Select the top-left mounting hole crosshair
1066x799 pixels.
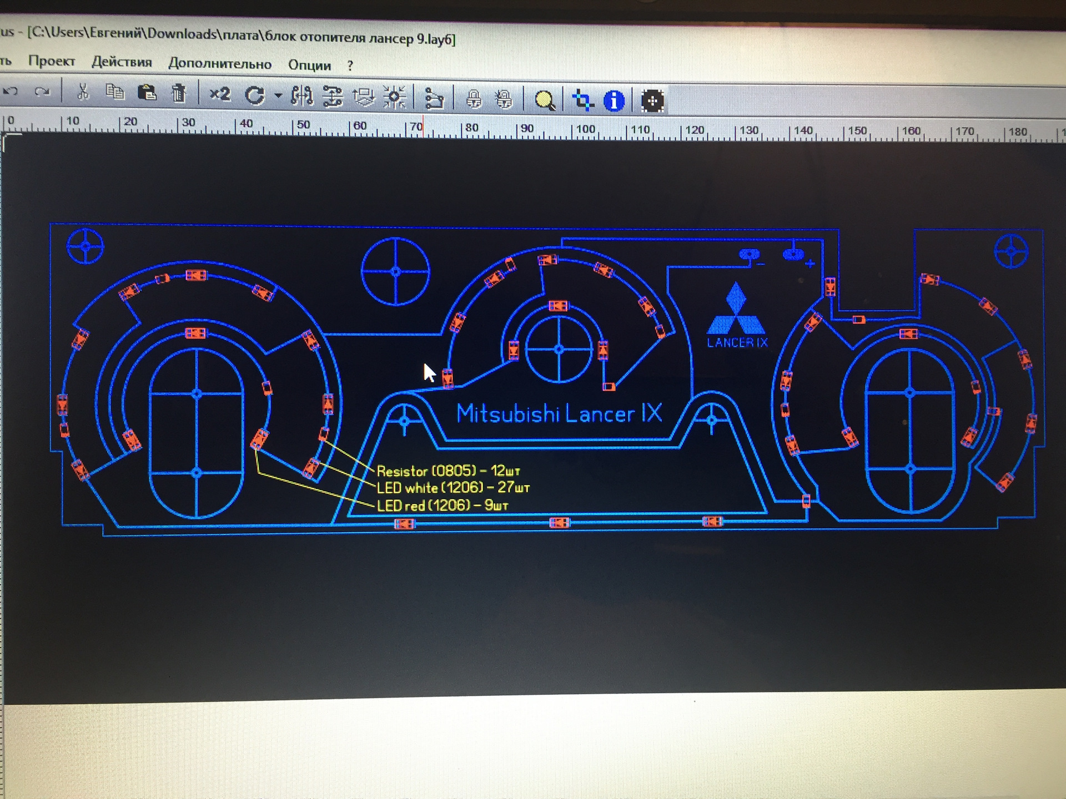click(x=86, y=246)
